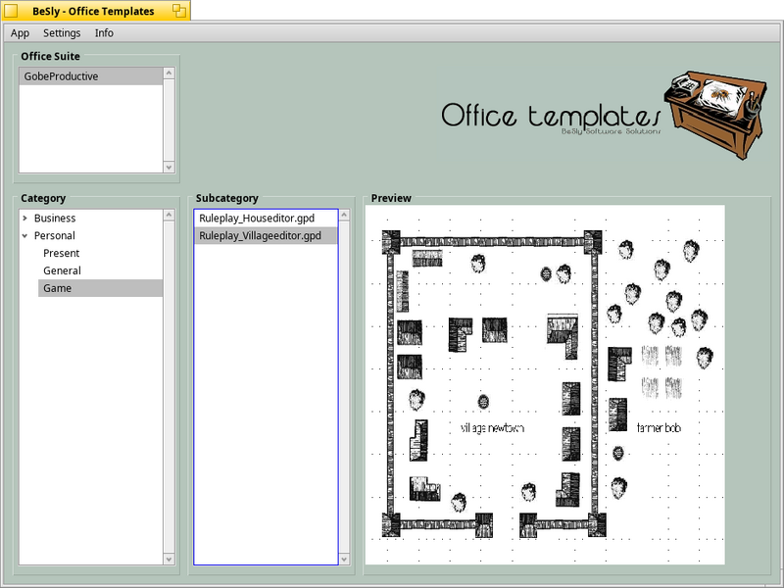
Task: Click the Office templates desk logo
Action: point(714,115)
